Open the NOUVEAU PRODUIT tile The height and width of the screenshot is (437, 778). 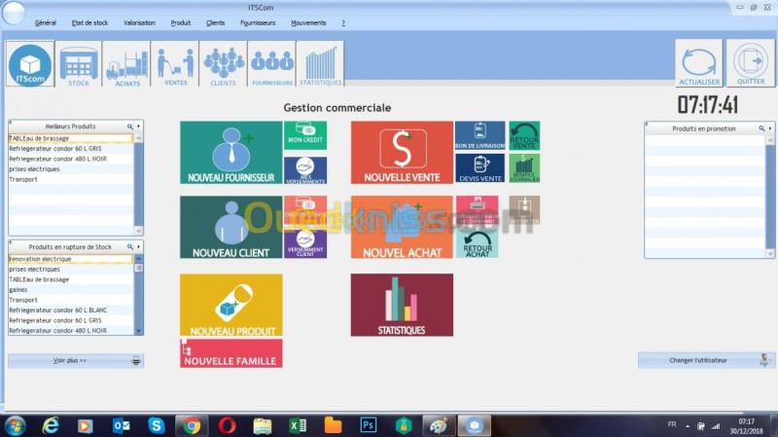pos(231,305)
